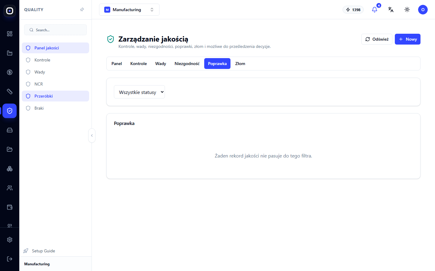Screen dimensions: 435x271
Task: Click the Manufacturing label at sidebar bottom
Action: [37, 264]
